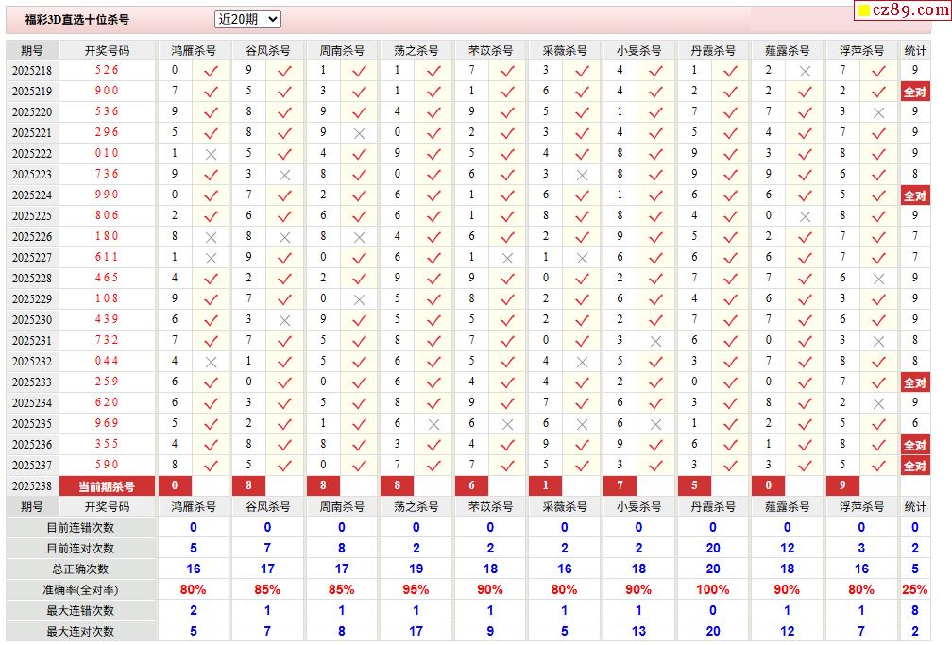Viewport: 952px width, 645px height.
Task: Click the 准确率(全对率) row label
Action: pyautogui.click(x=81, y=590)
